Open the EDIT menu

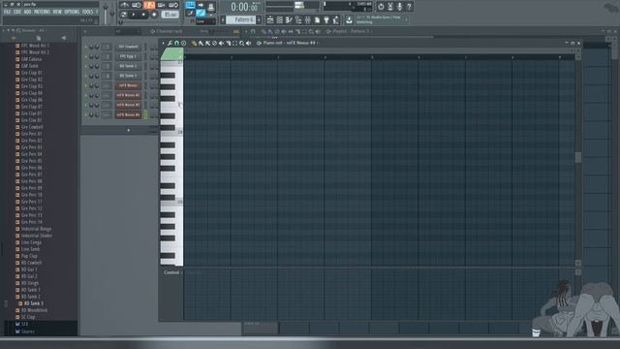[x=17, y=12]
